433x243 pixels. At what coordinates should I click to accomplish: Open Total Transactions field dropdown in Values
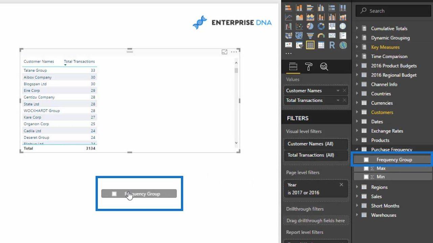click(x=338, y=100)
